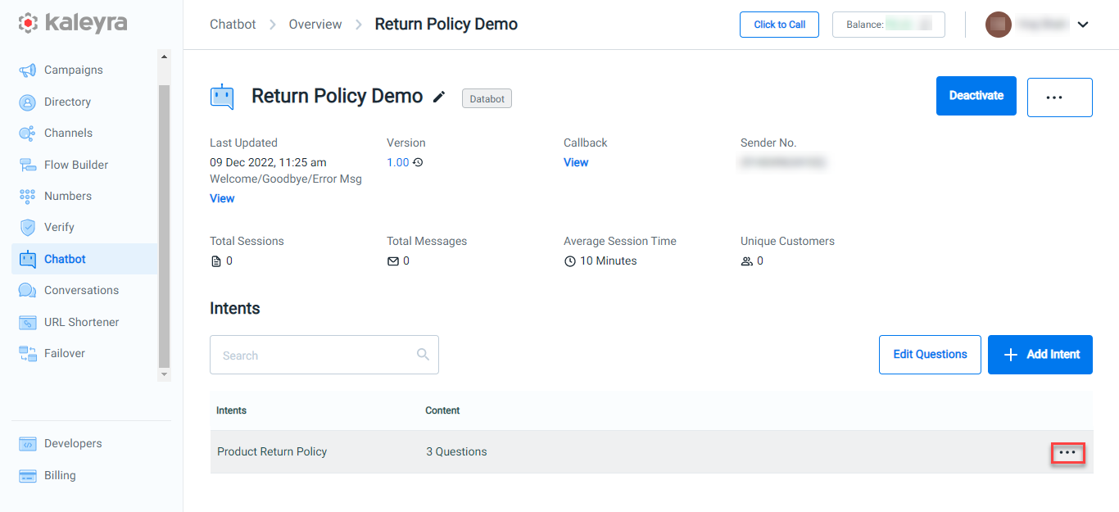Focus the intents Search field
This screenshot has width=1119, height=512.
pyautogui.click(x=324, y=355)
